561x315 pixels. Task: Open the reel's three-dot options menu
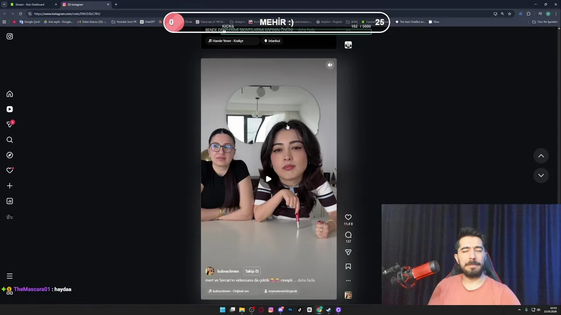(x=348, y=281)
